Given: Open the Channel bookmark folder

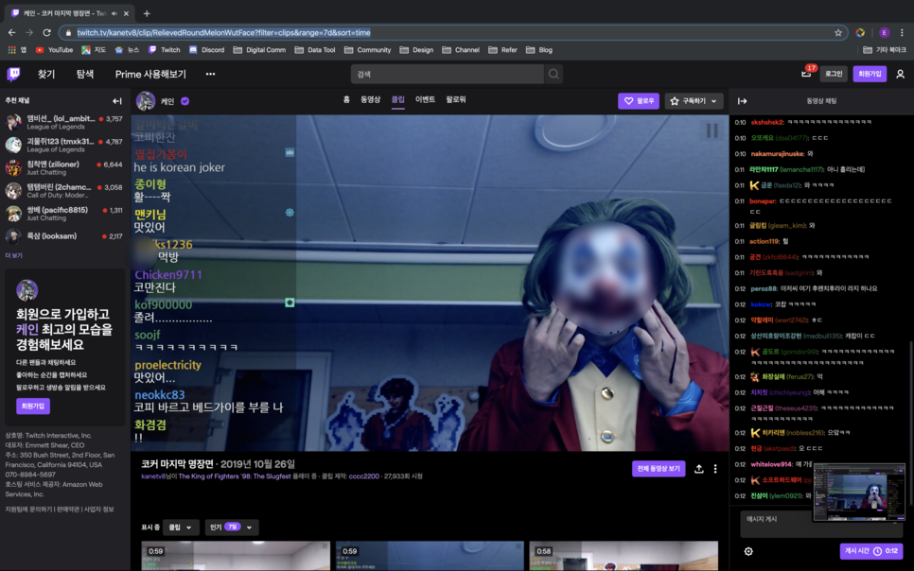Looking at the screenshot, I should (461, 50).
